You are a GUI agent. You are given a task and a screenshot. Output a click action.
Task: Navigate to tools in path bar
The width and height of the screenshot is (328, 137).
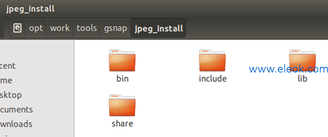pos(87,28)
